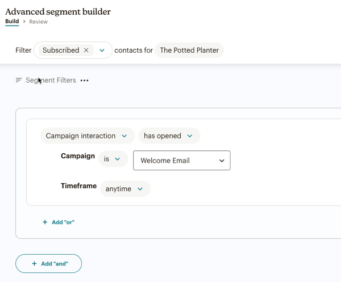The width and height of the screenshot is (341, 282).
Task: Open the has opened condition dropdown
Action: pos(169,136)
